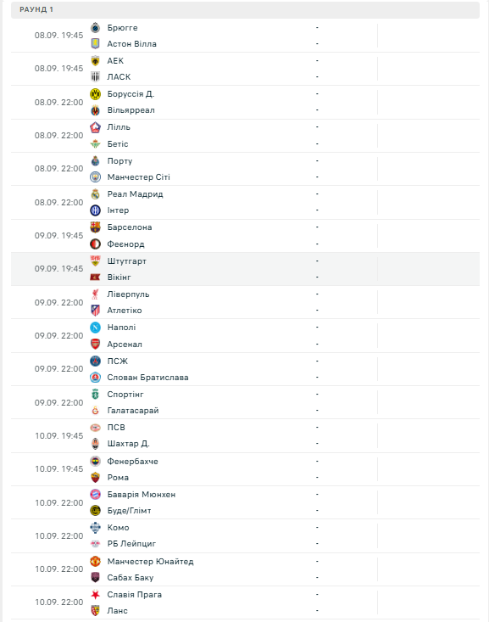The height and width of the screenshot is (622, 489).
Task: Click the Ліверпуль red bird logo
Action: [95, 294]
